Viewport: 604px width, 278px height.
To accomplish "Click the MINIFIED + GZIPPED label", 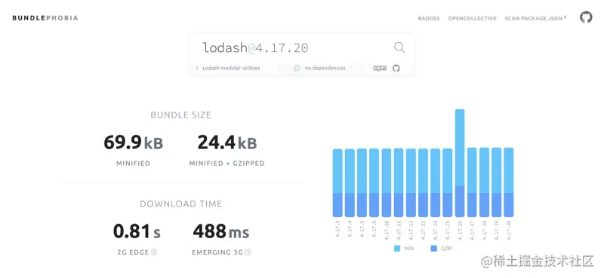I will [x=227, y=163].
